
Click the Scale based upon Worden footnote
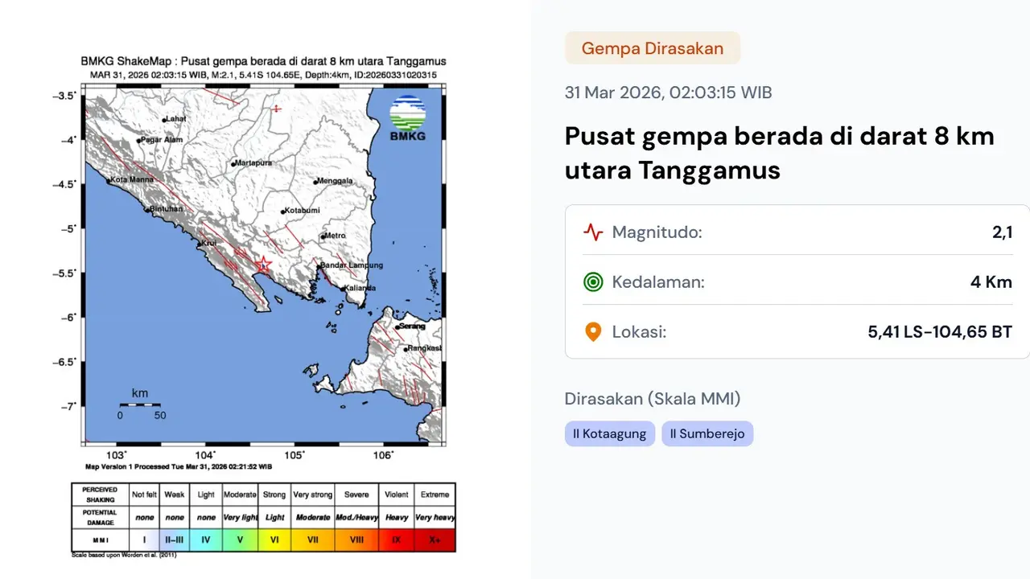[124, 555]
